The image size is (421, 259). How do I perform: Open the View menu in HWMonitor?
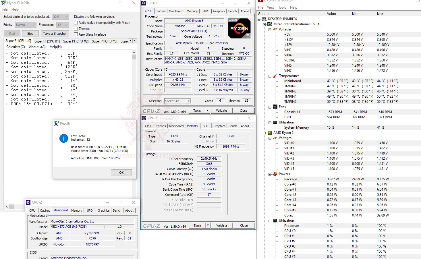[x=271, y=7]
